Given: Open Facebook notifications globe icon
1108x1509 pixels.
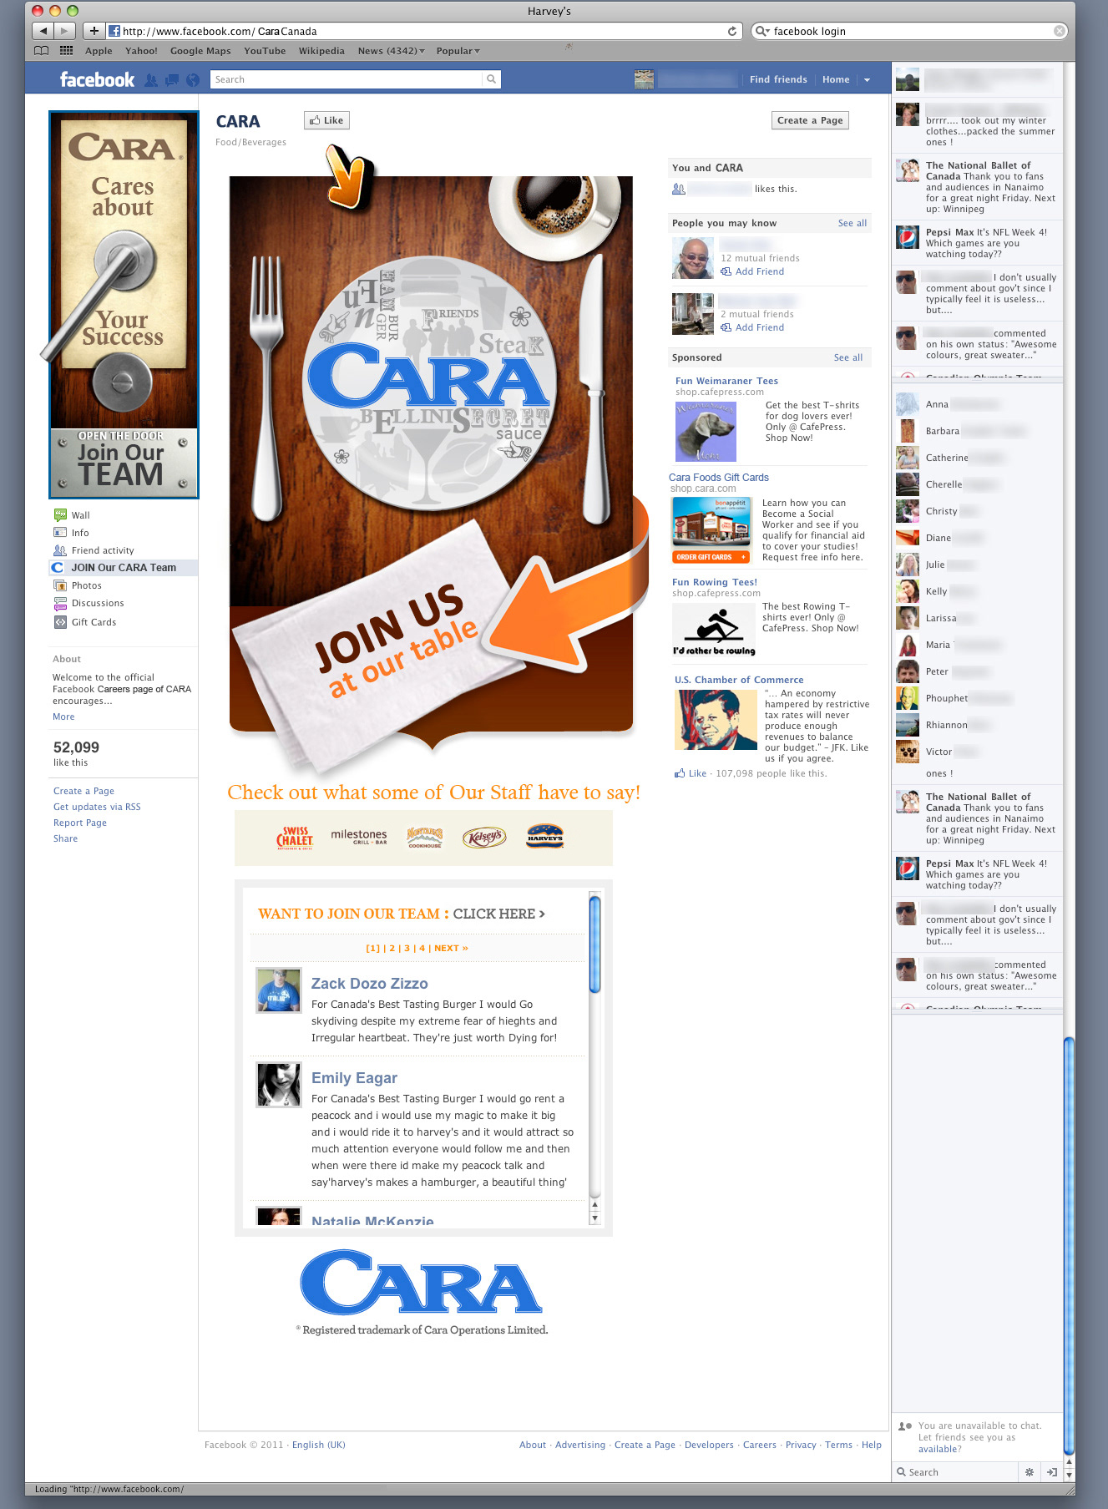Looking at the screenshot, I should click(x=193, y=80).
